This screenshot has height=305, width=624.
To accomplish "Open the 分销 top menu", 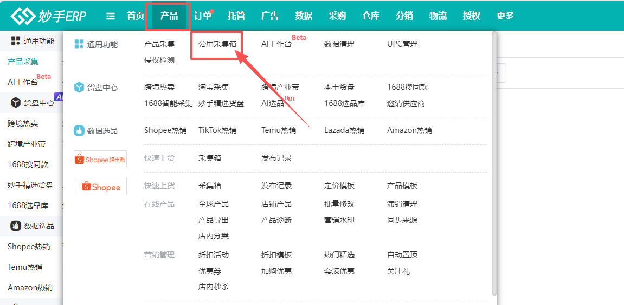I will point(404,16).
